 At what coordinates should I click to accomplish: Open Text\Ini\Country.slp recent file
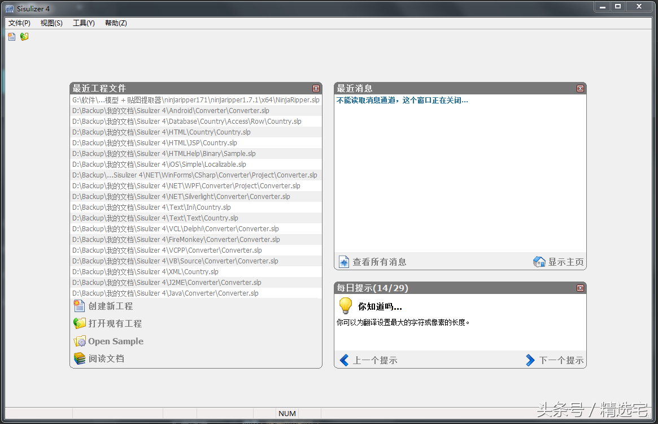point(196,207)
